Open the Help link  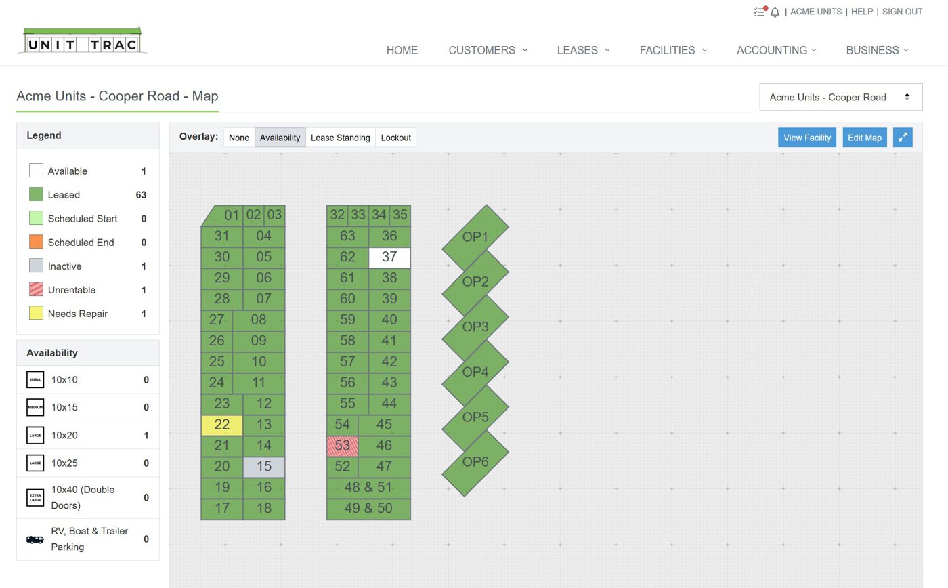click(862, 12)
